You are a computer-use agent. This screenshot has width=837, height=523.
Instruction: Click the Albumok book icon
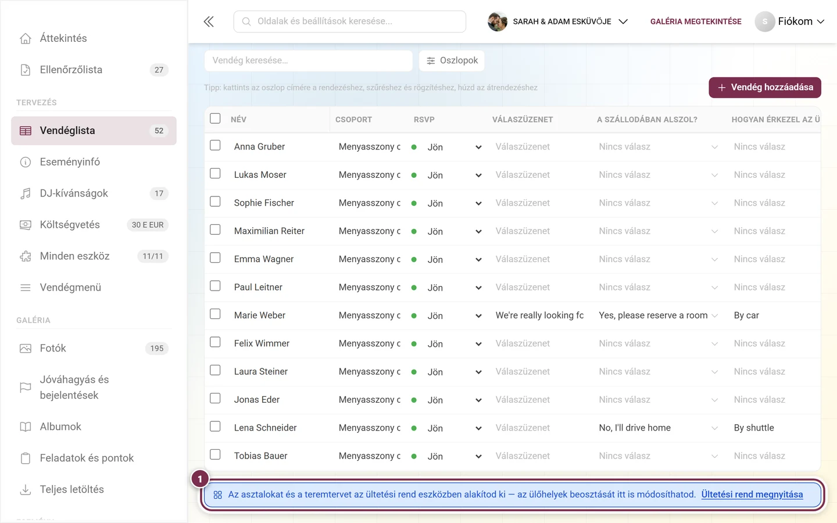pyautogui.click(x=26, y=427)
